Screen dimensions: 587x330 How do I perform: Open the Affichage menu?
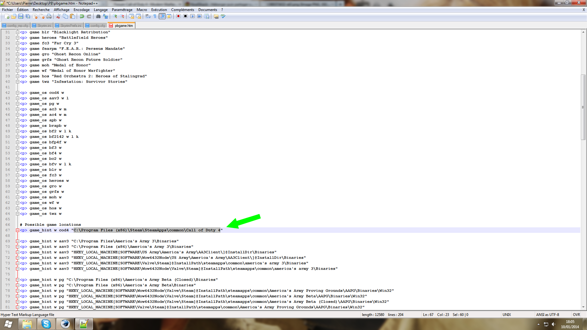61,10
